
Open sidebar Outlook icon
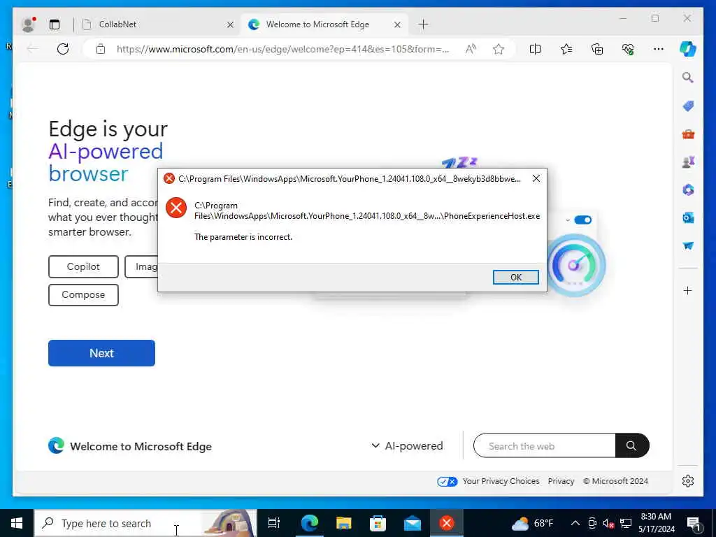688,218
